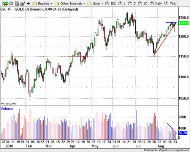This screenshot has width=190, height=152.
Task: Click the second toolbar icon with grid symbol
Action: click(x=11, y=3)
